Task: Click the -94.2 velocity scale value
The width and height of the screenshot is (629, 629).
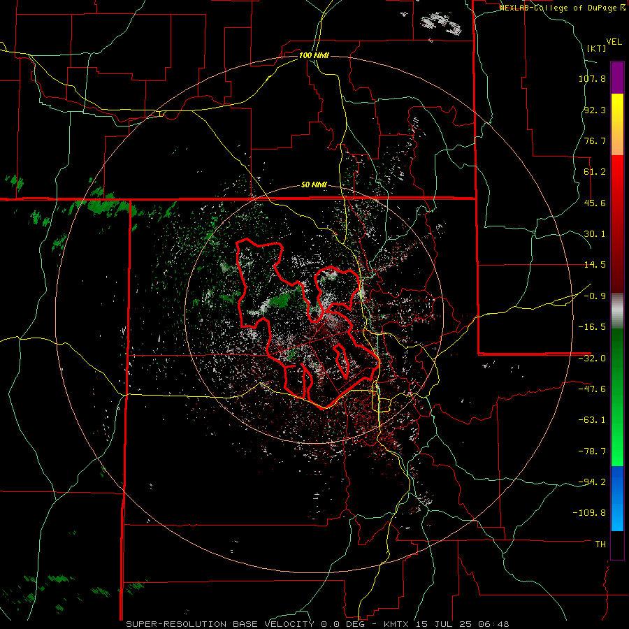Action: click(x=592, y=482)
